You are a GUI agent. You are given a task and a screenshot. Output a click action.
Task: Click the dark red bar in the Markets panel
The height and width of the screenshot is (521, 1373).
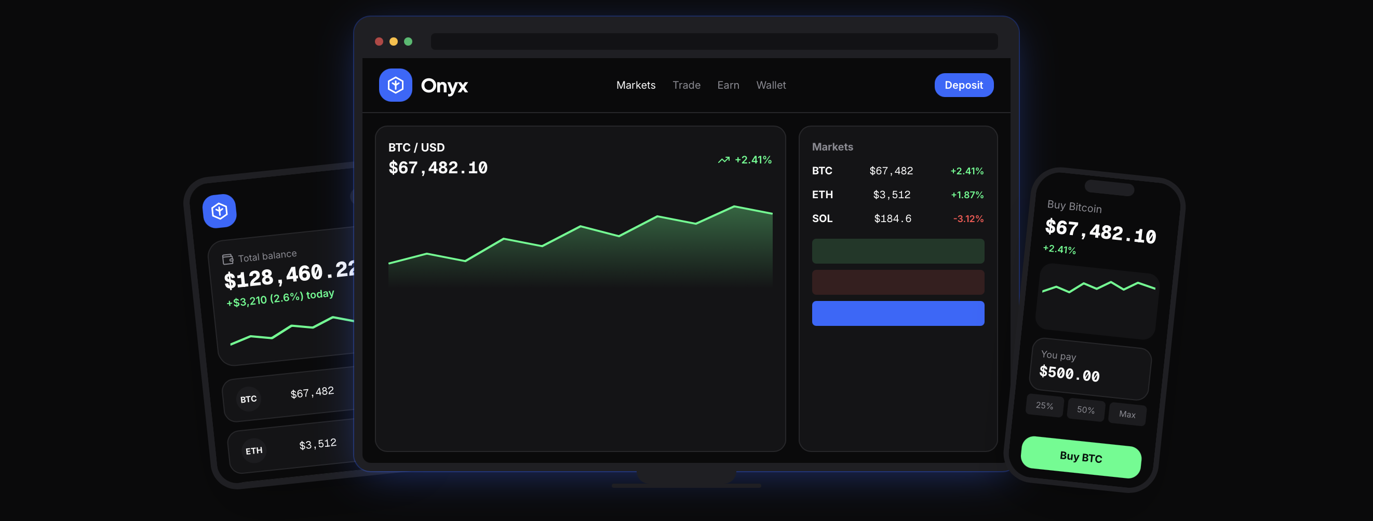coord(897,282)
